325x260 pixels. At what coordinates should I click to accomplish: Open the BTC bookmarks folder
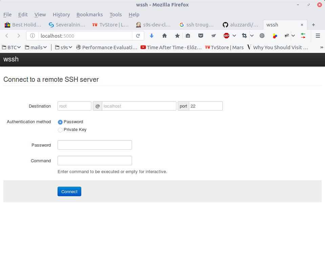[12, 48]
